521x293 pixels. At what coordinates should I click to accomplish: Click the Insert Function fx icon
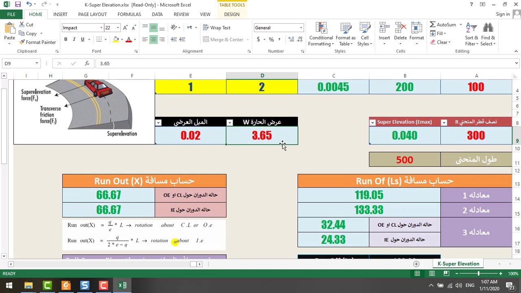(87, 63)
